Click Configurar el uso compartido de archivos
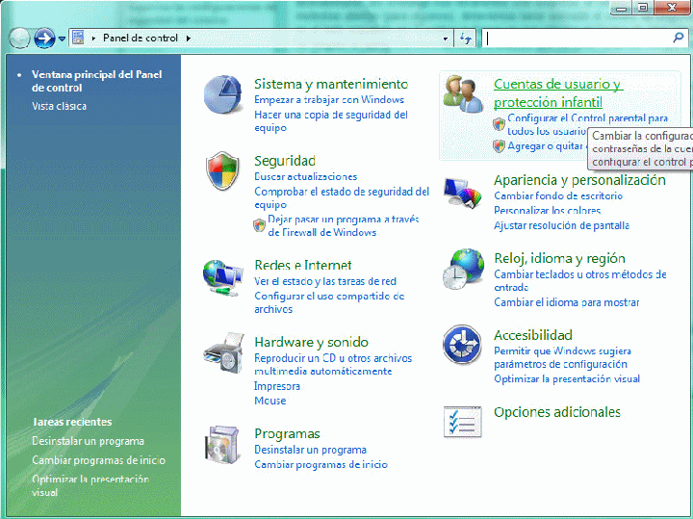This screenshot has height=519, width=693. (329, 302)
